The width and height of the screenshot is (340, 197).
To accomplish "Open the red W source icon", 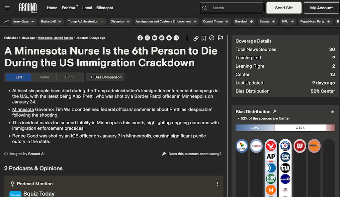I will pyautogui.click(x=300, y=146).
